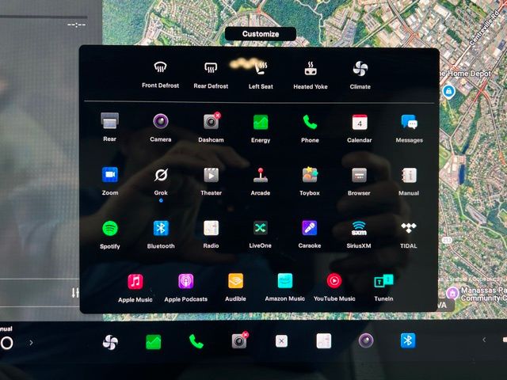Tap the Bluetooth icon in bottom dock
The image size is (507, 380).
tap(408, 340)
